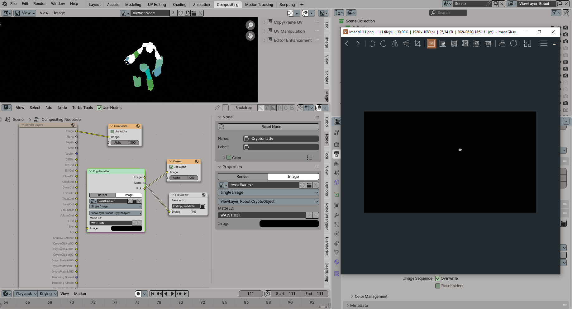Image resolution: width=572 pixels, height=309 pixels.
Task: Pin the compositor node tree
Action: coord(217,108)
